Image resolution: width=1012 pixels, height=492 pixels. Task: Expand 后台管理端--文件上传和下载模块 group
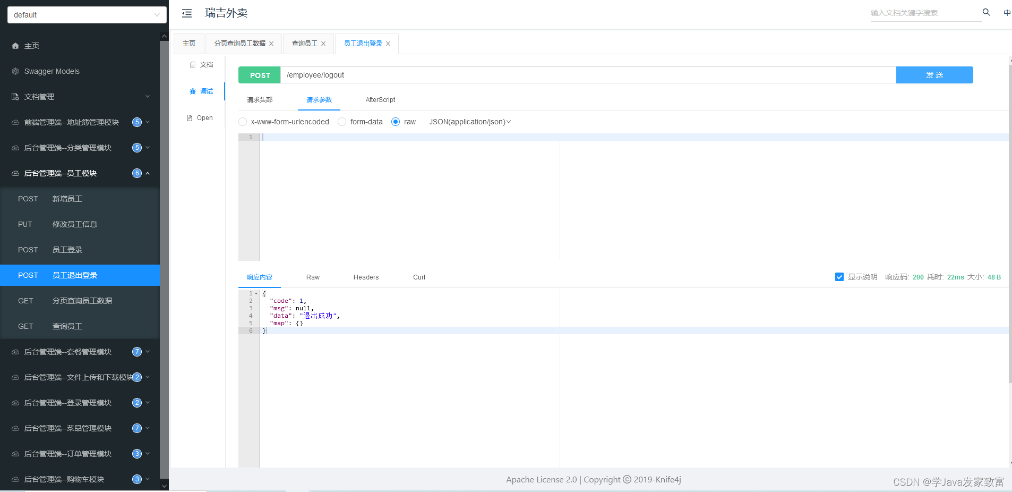148,377
